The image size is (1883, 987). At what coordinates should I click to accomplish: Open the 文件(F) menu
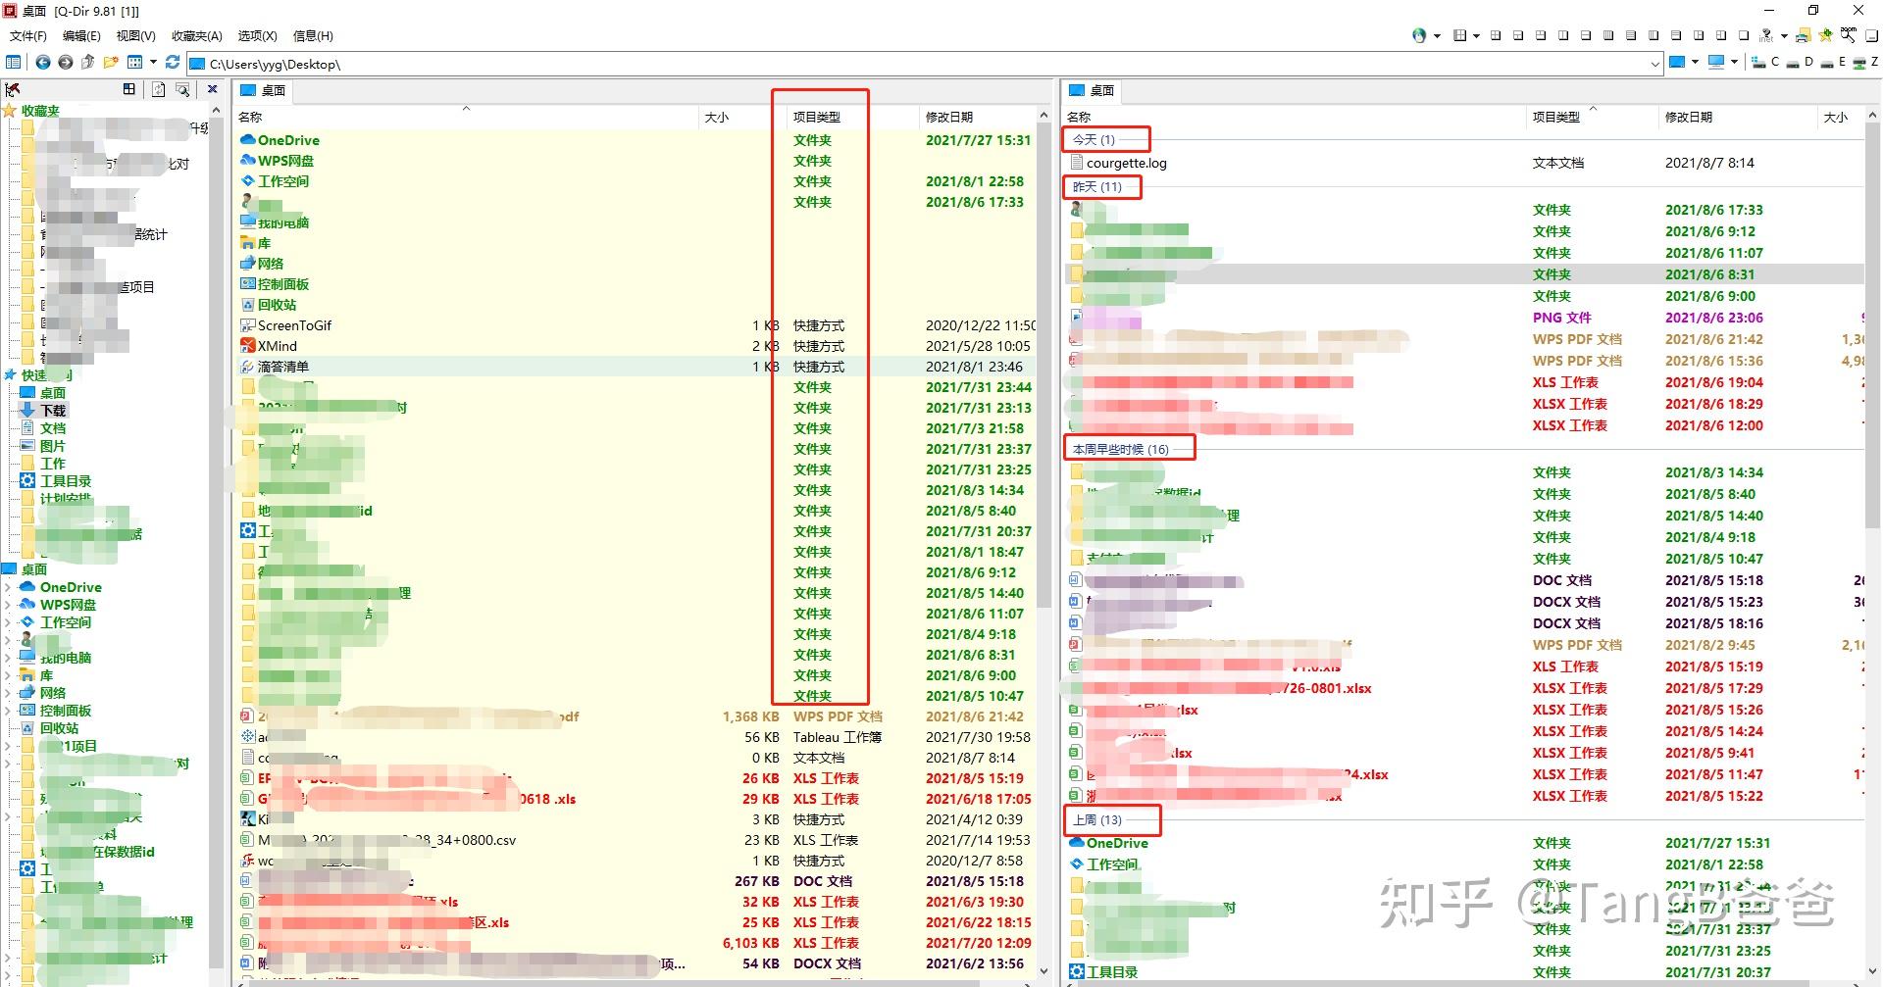click(x=27, y=35)
